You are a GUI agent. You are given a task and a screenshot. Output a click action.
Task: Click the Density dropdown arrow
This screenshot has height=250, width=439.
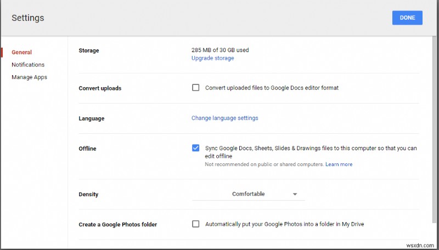tap(295, 194)
